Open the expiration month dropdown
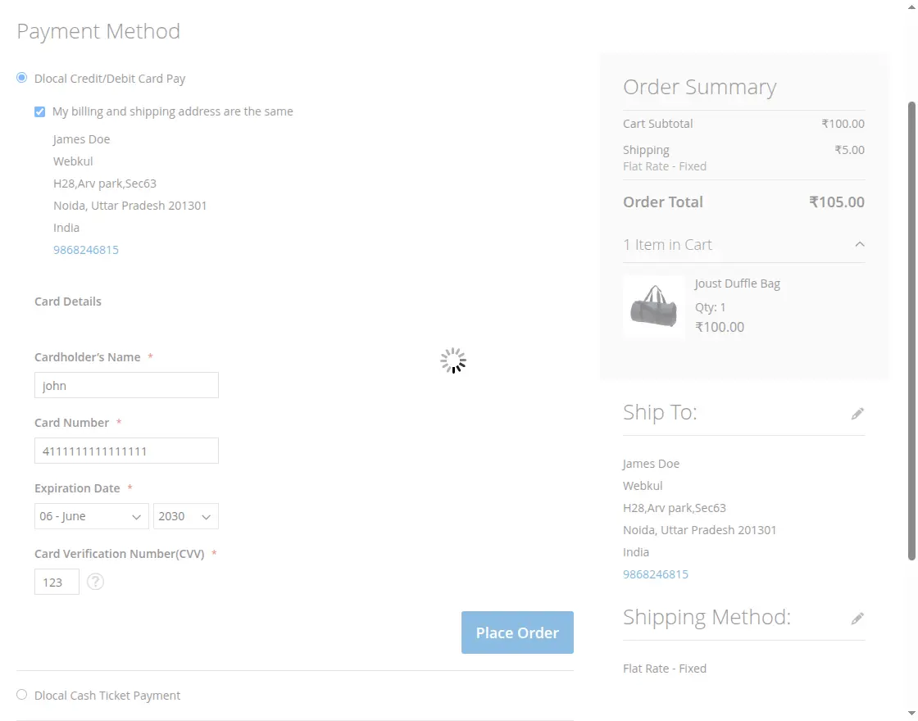This screenshot has width=918, height=721. pyautogui.click(x=91, y=516)
